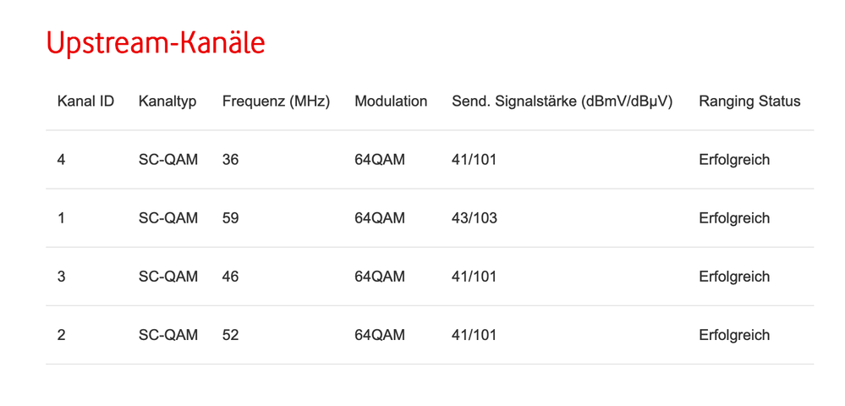Image resolution: width=845 pixels, height=406 pixels.
Task: Click the Kanal ID column header
Action: coord(85,101)
